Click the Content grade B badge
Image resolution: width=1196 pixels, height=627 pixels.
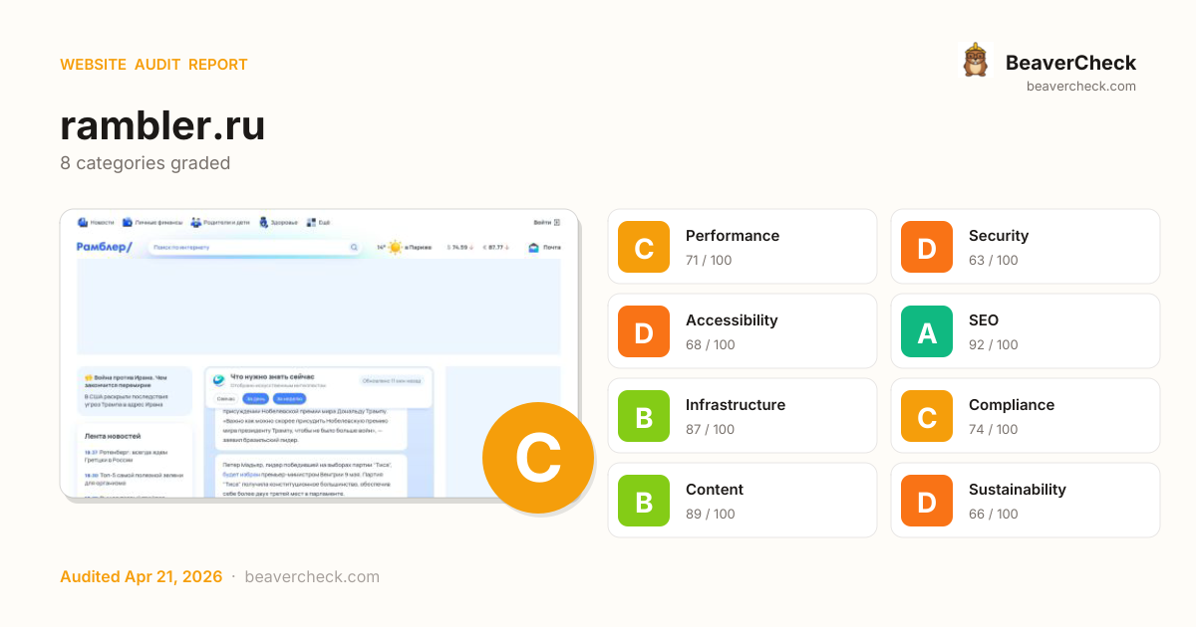click(644, 501)
